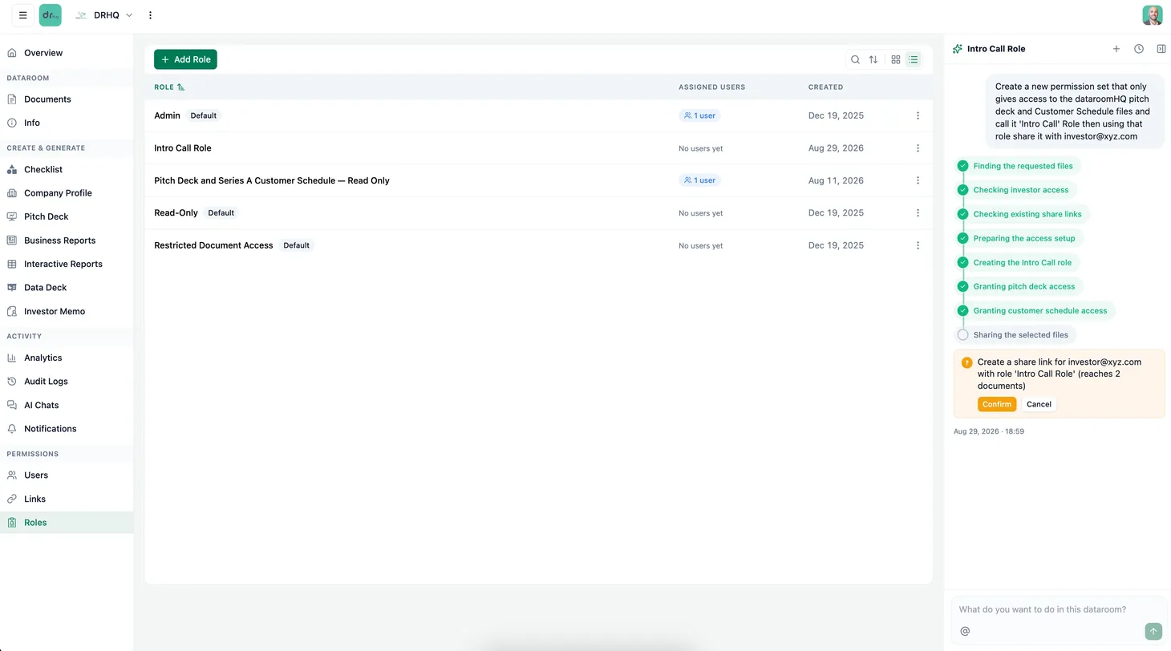Click 1 user badge for Pitch Deck role
The width and height of the screenshot is (1171, 651).
click(x=699, y=180)
